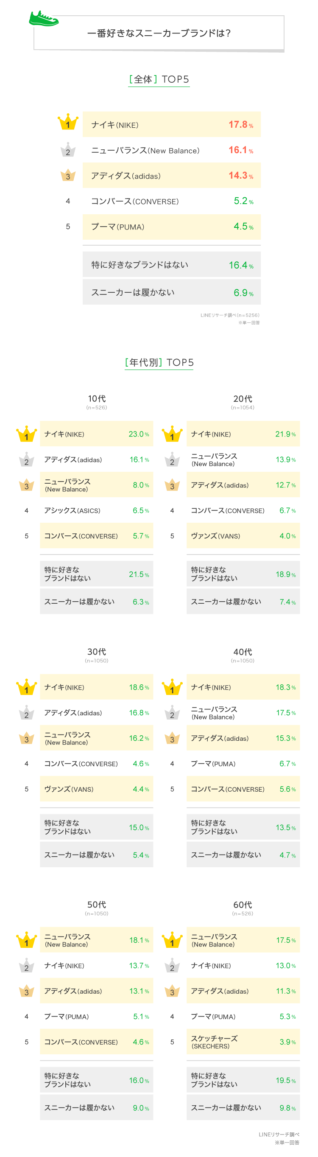Click the overall コンバース(CONVERSE) 5.2% row

[x=171, y=201]
